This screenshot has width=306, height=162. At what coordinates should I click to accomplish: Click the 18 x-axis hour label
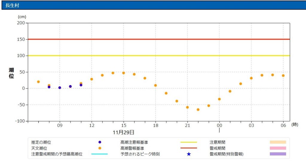point(155,125)
